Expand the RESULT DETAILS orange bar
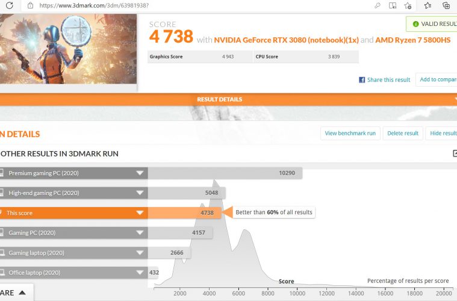This screenshot has width=457, height=301. click(229, 99)
